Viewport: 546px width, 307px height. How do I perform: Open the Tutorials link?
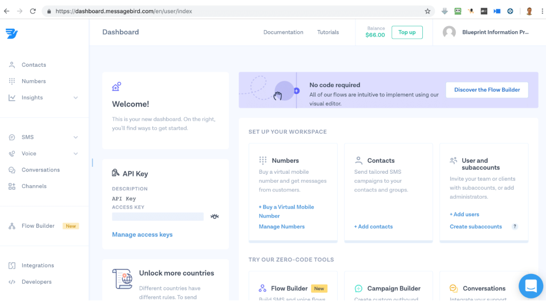(x=328, y=32)
